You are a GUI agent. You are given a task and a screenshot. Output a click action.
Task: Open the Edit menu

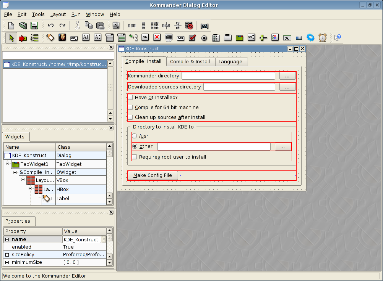pos(22,14)
